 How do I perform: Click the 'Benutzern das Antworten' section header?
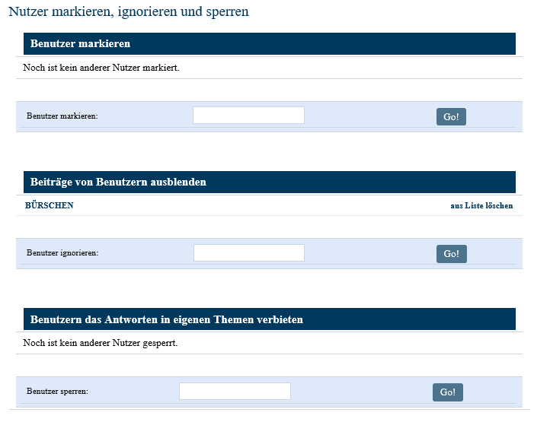point(166,319)
